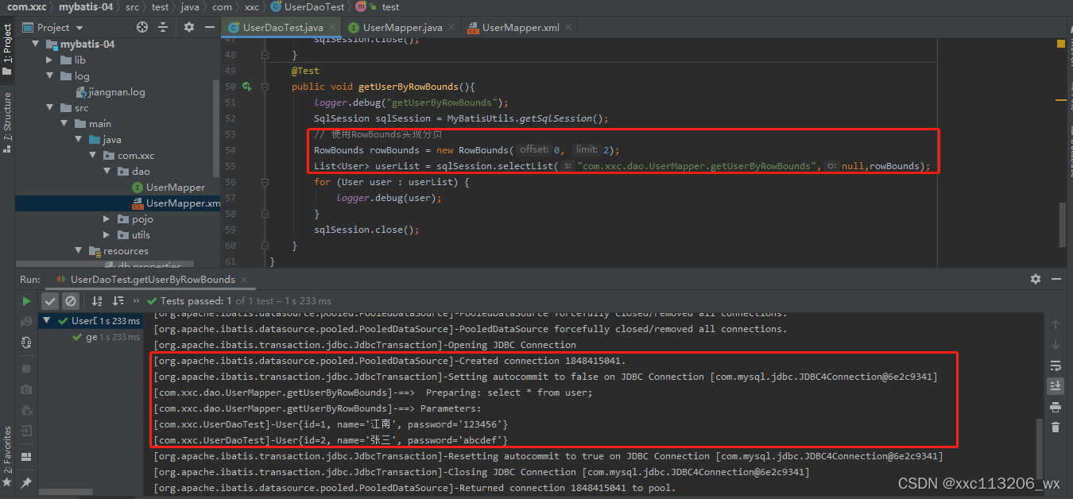The image size is (1073, 499).
Task: Expand the pojo package folder
Action: [x=107, y=219]
